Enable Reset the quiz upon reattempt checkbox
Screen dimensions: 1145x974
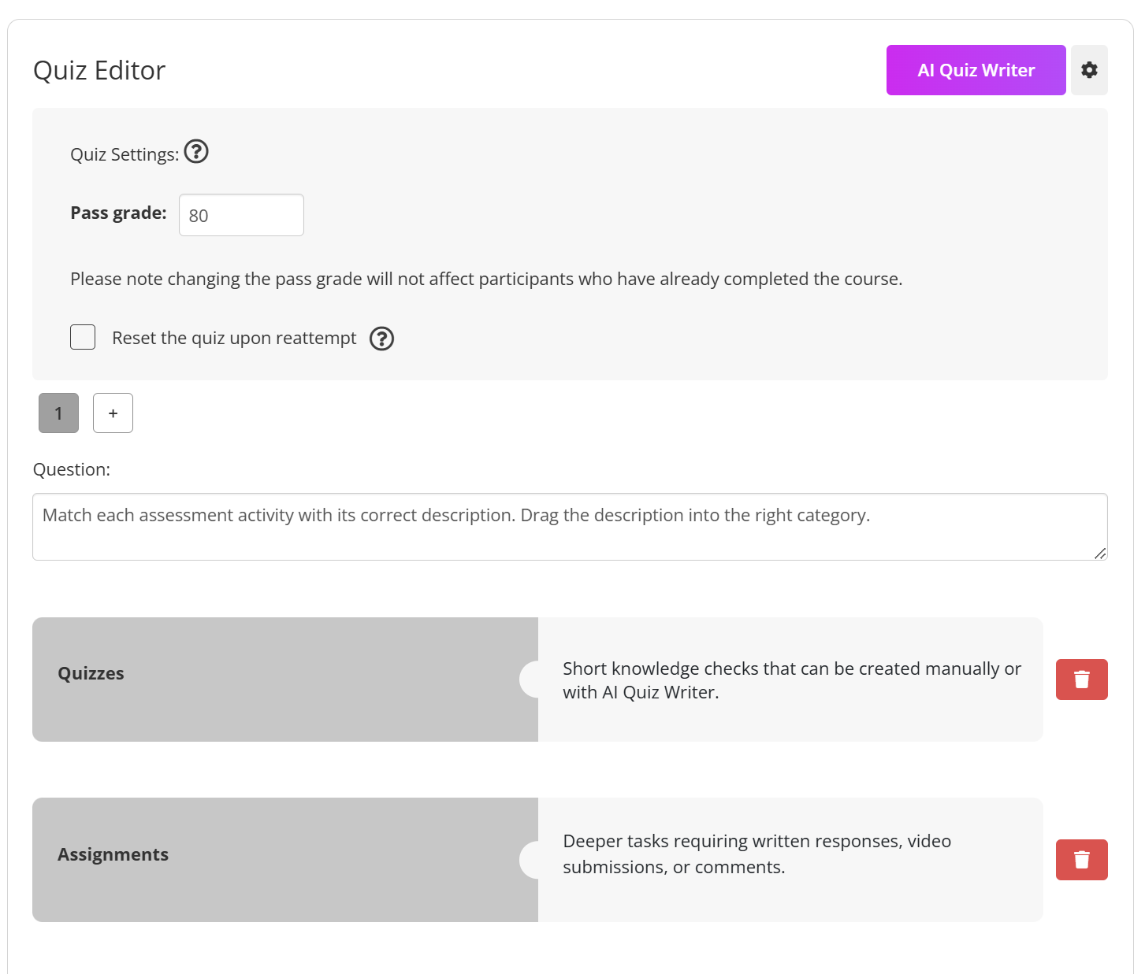[x=83, y=337]
